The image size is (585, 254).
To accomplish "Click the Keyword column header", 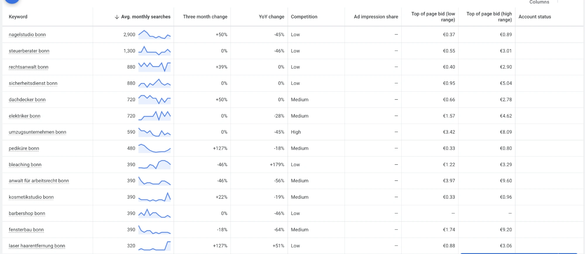I will pyautogui.click(x=18, y=17).
